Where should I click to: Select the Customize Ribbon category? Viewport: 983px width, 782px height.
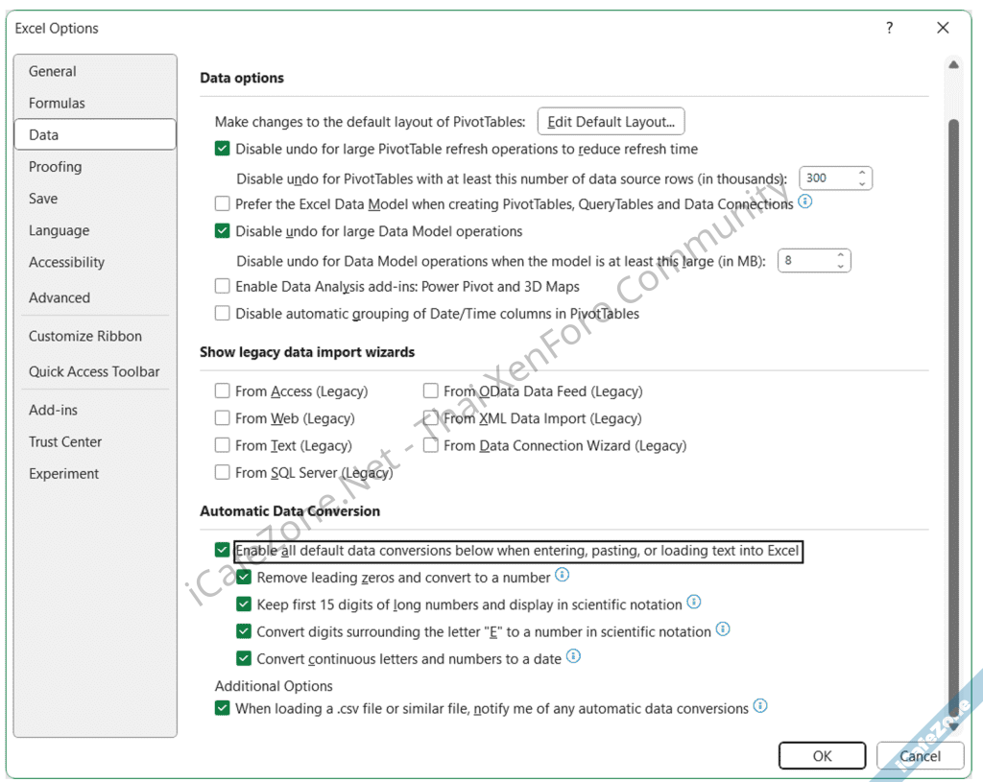pyautogui.click(x=85, y=336)
